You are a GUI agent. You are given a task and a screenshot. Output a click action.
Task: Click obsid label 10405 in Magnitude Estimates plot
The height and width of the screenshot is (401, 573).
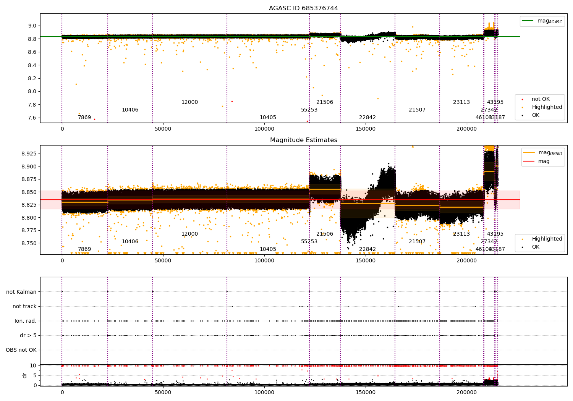(268, 249)
